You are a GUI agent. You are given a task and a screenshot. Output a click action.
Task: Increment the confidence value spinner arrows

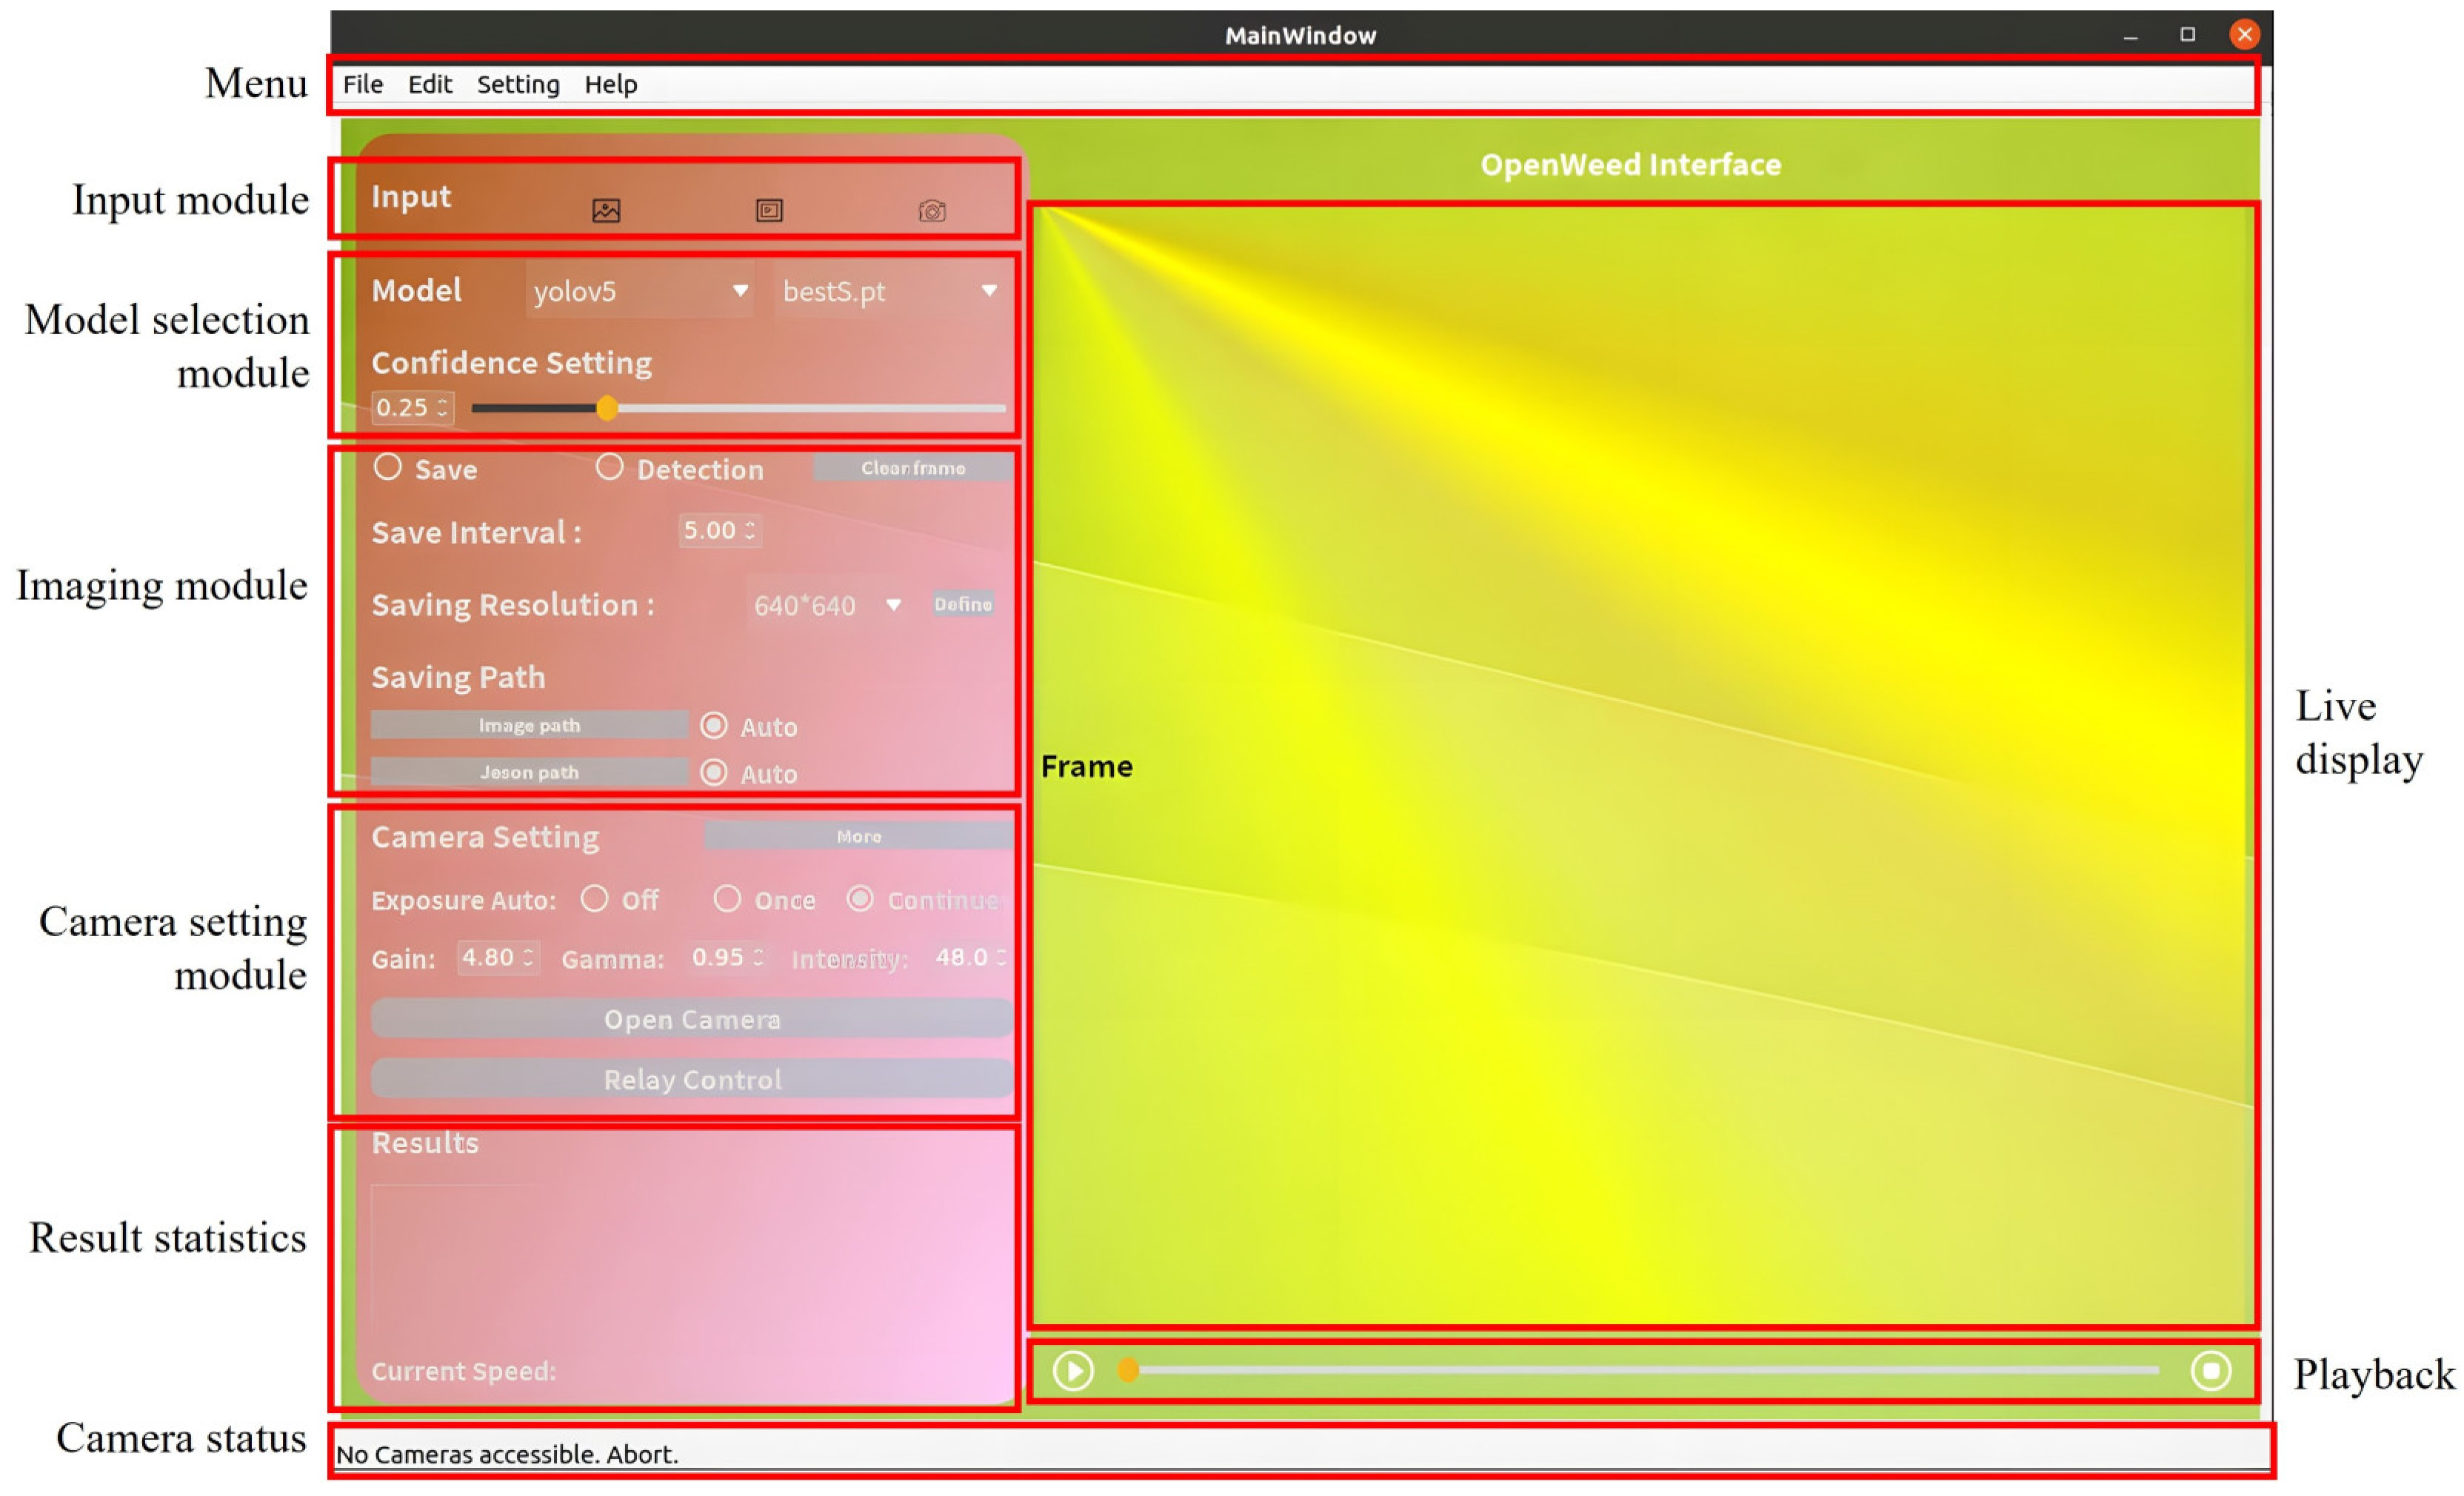click(442, 402)
